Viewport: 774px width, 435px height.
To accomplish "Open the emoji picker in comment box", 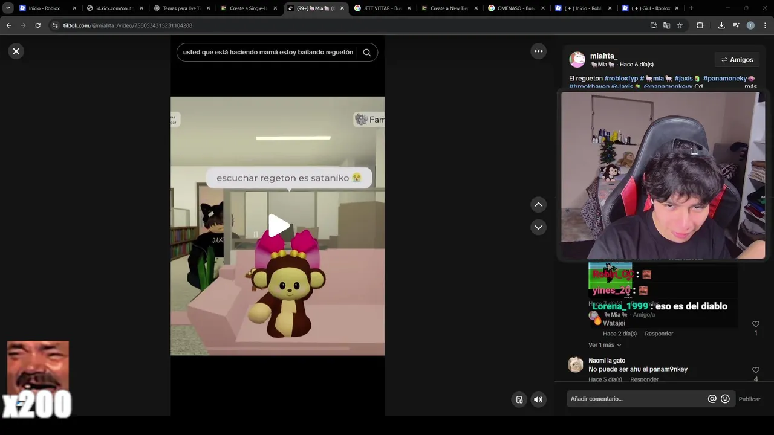I will (x=725, y=399).
